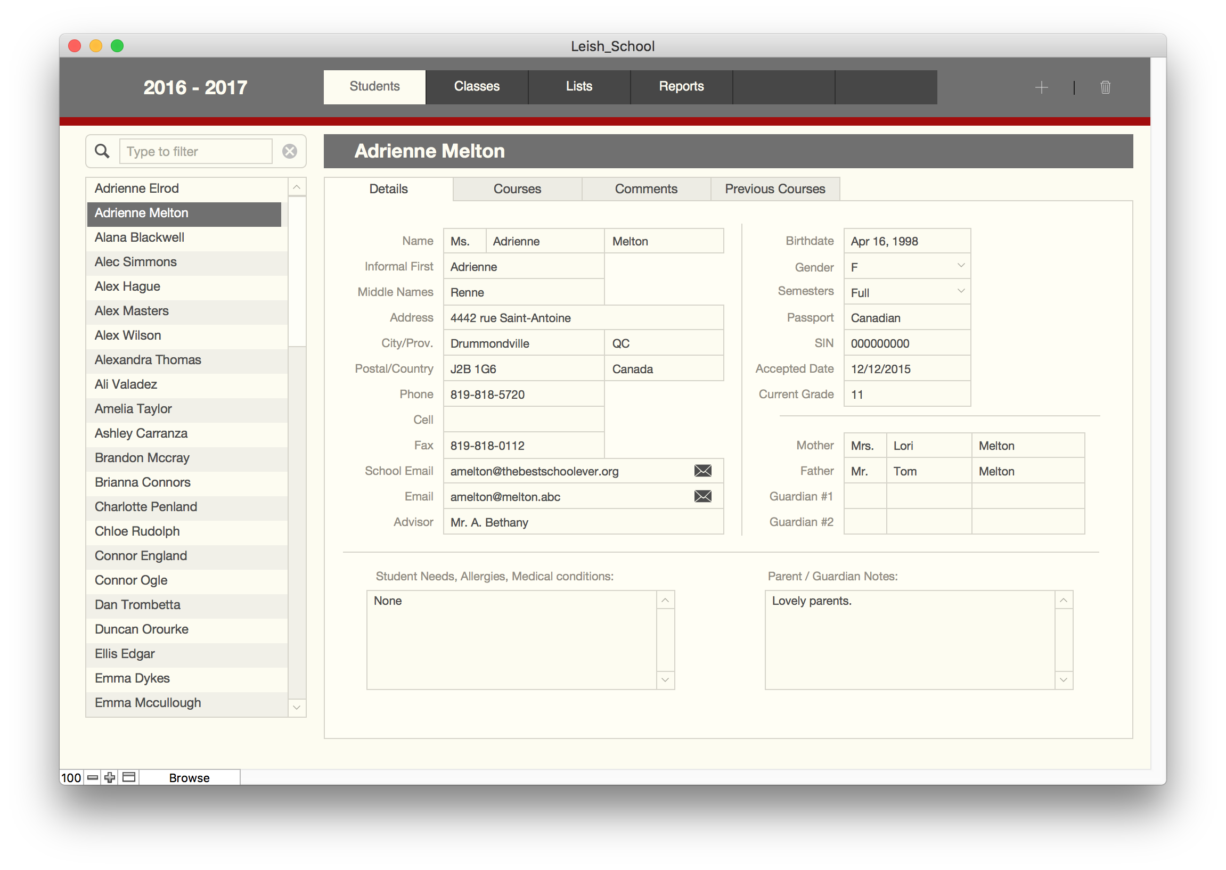Click envelope icon beside amelton@melton.abc
Viewport: 1226px width, 870px height.
click(x=702, y=497)
